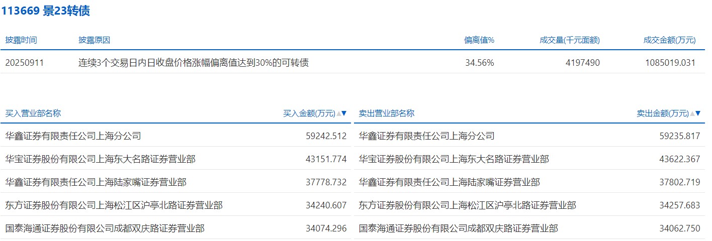
Task: Click buyer 华鑫证券上海陆家嘴证券营业部
Action: (96, 182)
